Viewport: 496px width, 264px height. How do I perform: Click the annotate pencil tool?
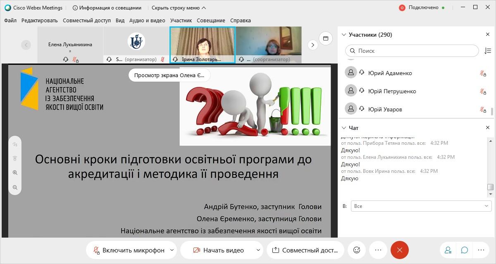tap(15, 145)
